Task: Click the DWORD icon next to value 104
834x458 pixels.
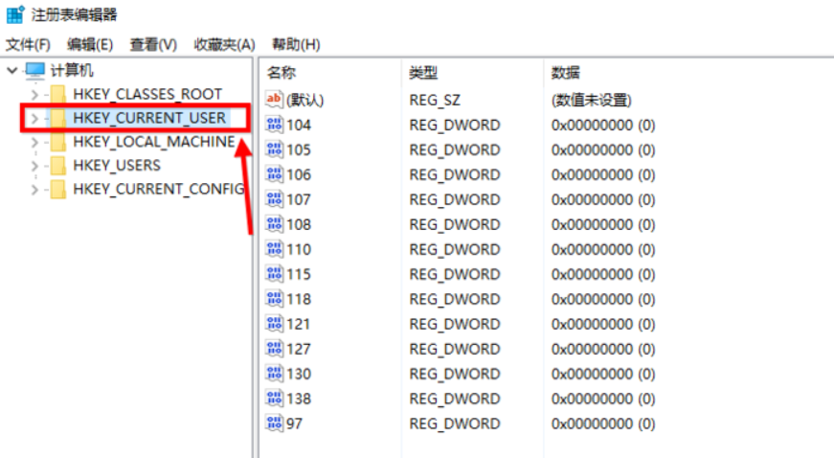Action: point(275,125)
